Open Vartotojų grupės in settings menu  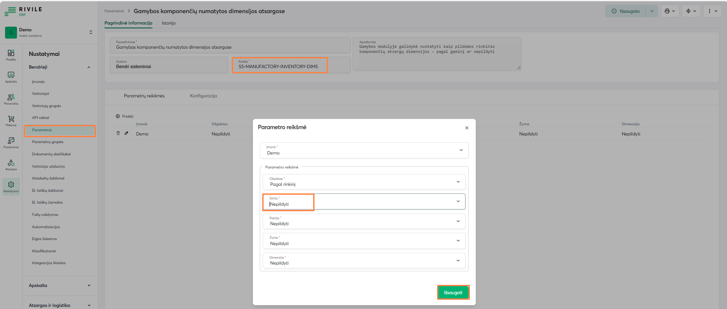click(x=46, y=106)
